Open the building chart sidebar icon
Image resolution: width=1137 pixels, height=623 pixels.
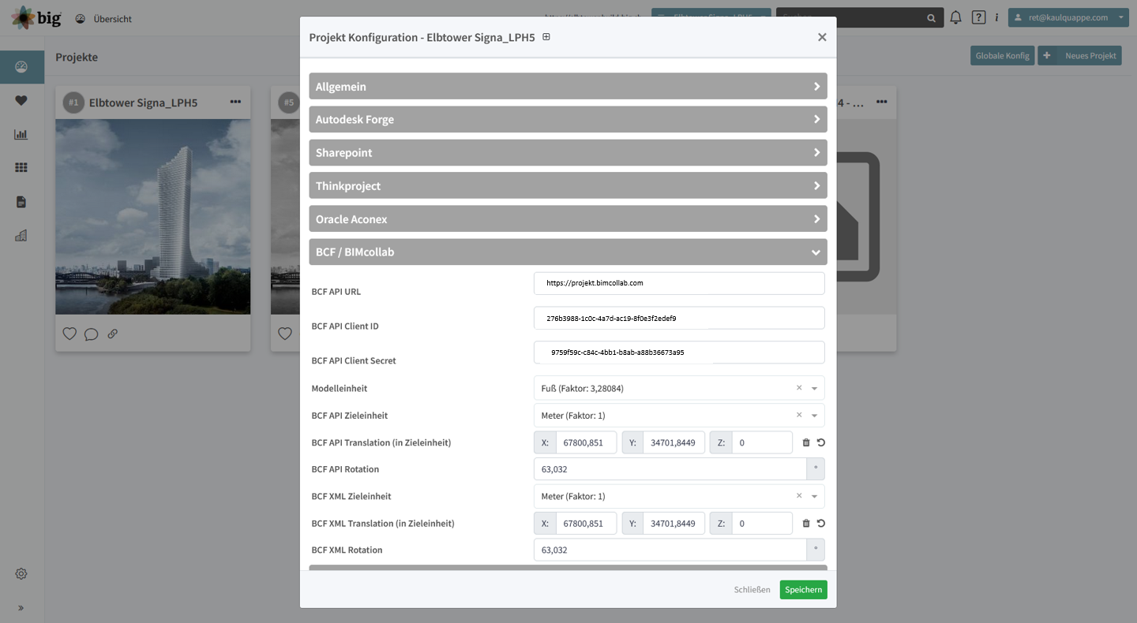click(x=21, y=236)
